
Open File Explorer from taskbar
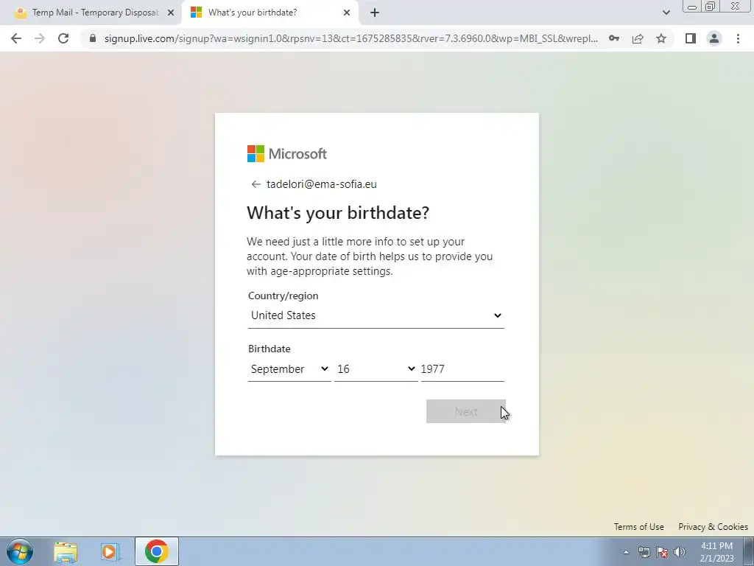[x=66, y=551]
